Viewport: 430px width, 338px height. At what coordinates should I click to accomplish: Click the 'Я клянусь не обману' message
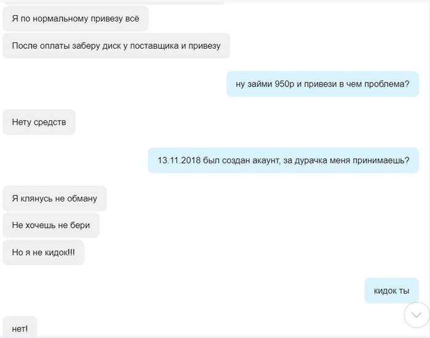tap(55, 198)
